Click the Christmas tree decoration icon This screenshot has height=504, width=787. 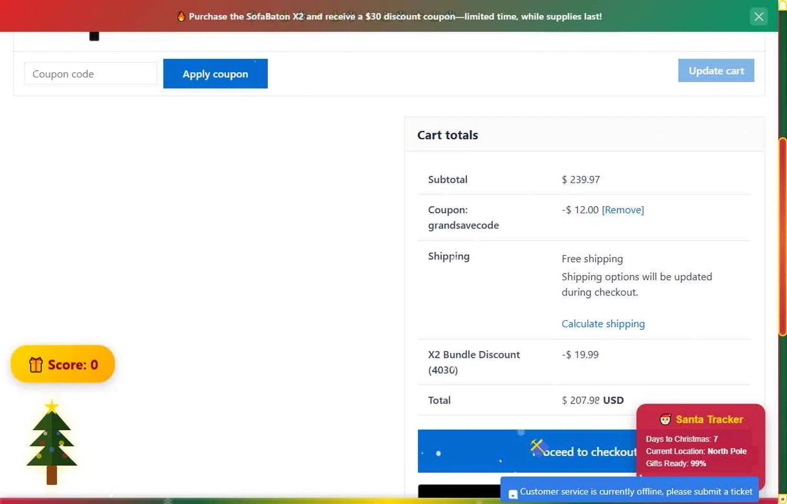click(51, 443)
